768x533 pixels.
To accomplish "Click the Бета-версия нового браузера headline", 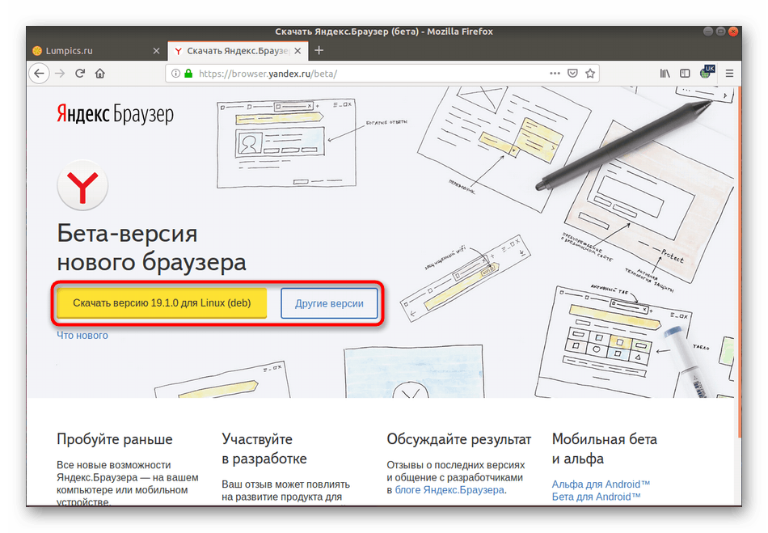I will [x=152, y=247].
